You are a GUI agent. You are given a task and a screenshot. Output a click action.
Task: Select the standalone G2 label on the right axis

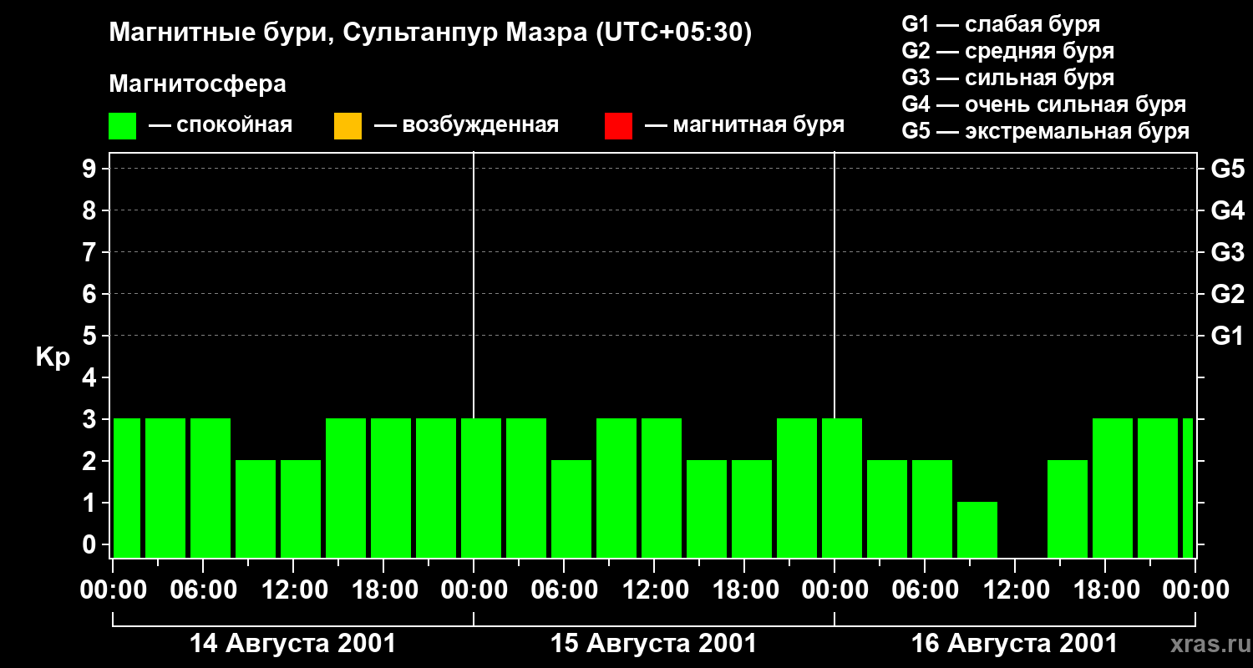[x=1227, y=294]
